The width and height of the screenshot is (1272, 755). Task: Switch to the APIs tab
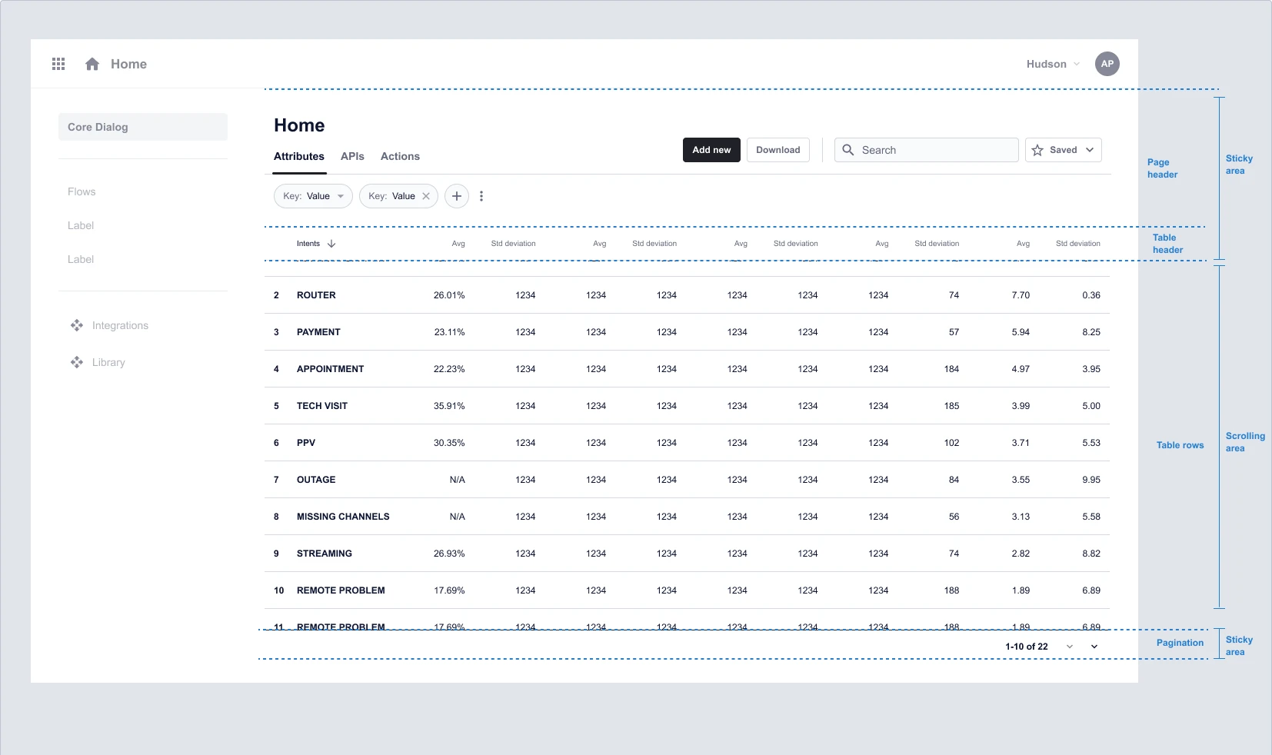352,156
